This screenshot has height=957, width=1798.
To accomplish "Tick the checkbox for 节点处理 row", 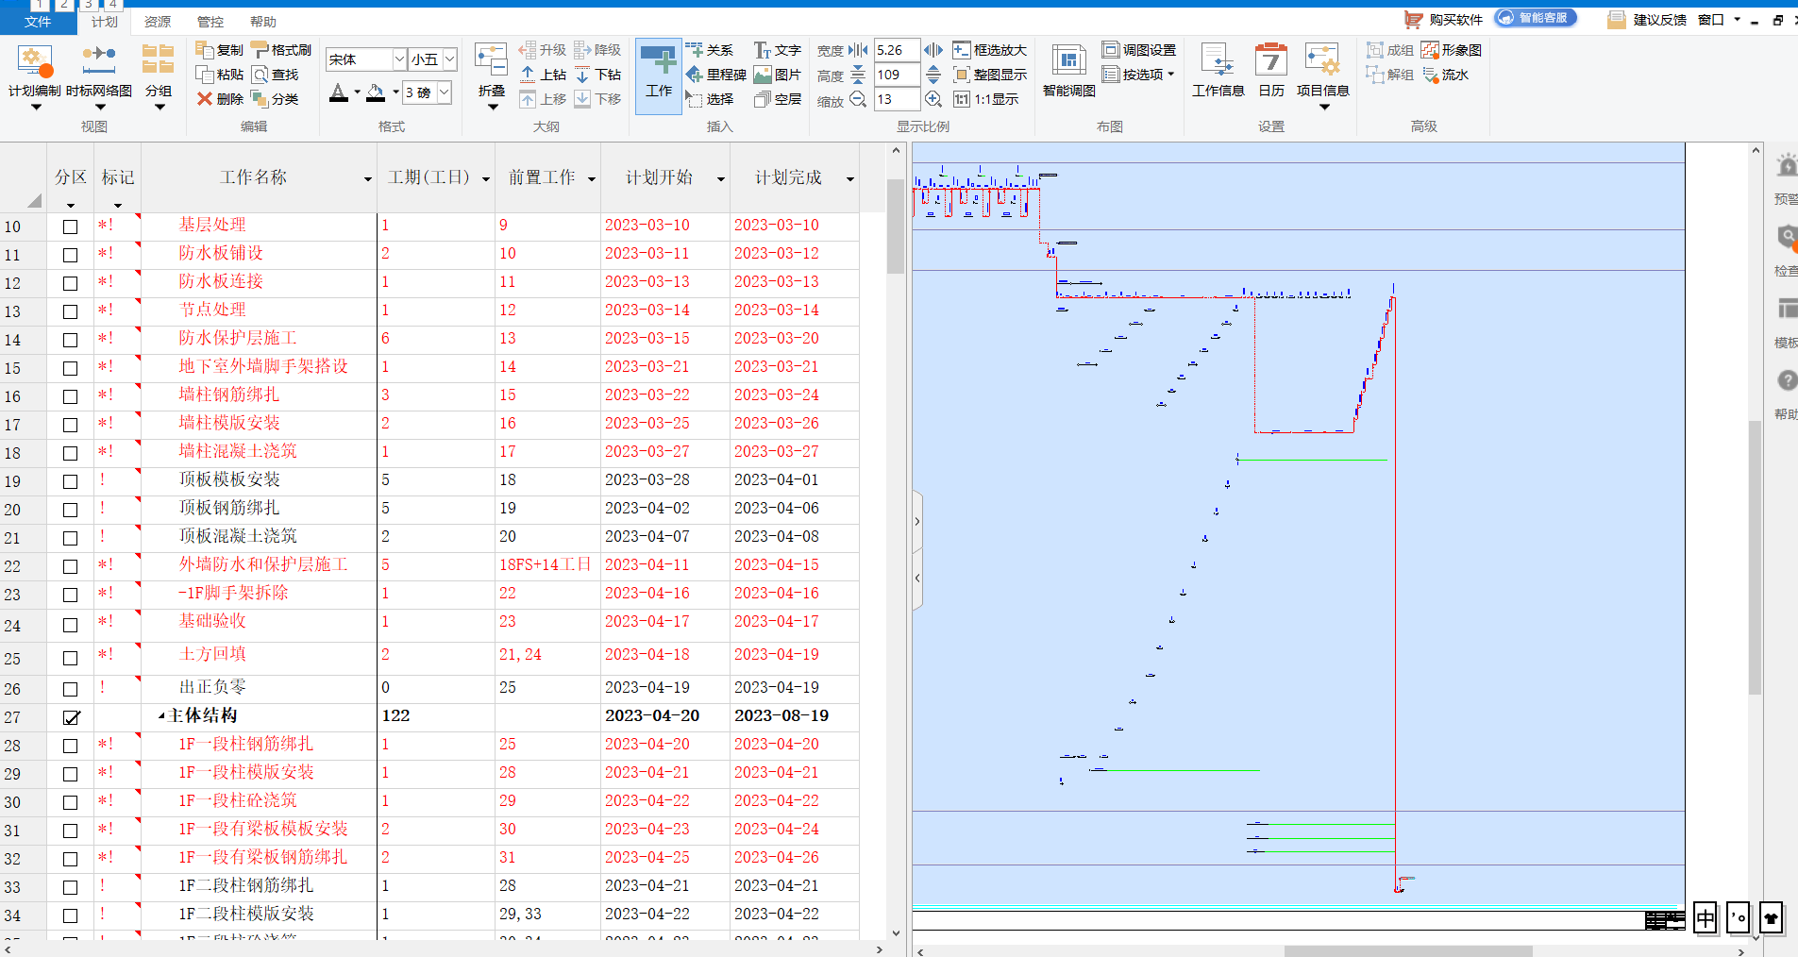I will 70,311.
